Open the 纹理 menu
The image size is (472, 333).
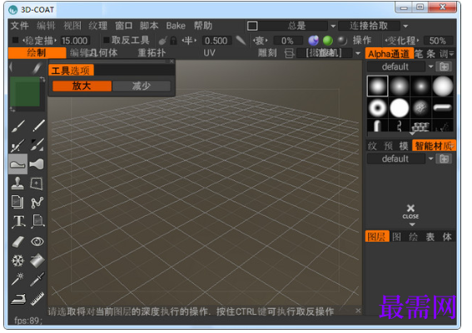coord(98,26)
